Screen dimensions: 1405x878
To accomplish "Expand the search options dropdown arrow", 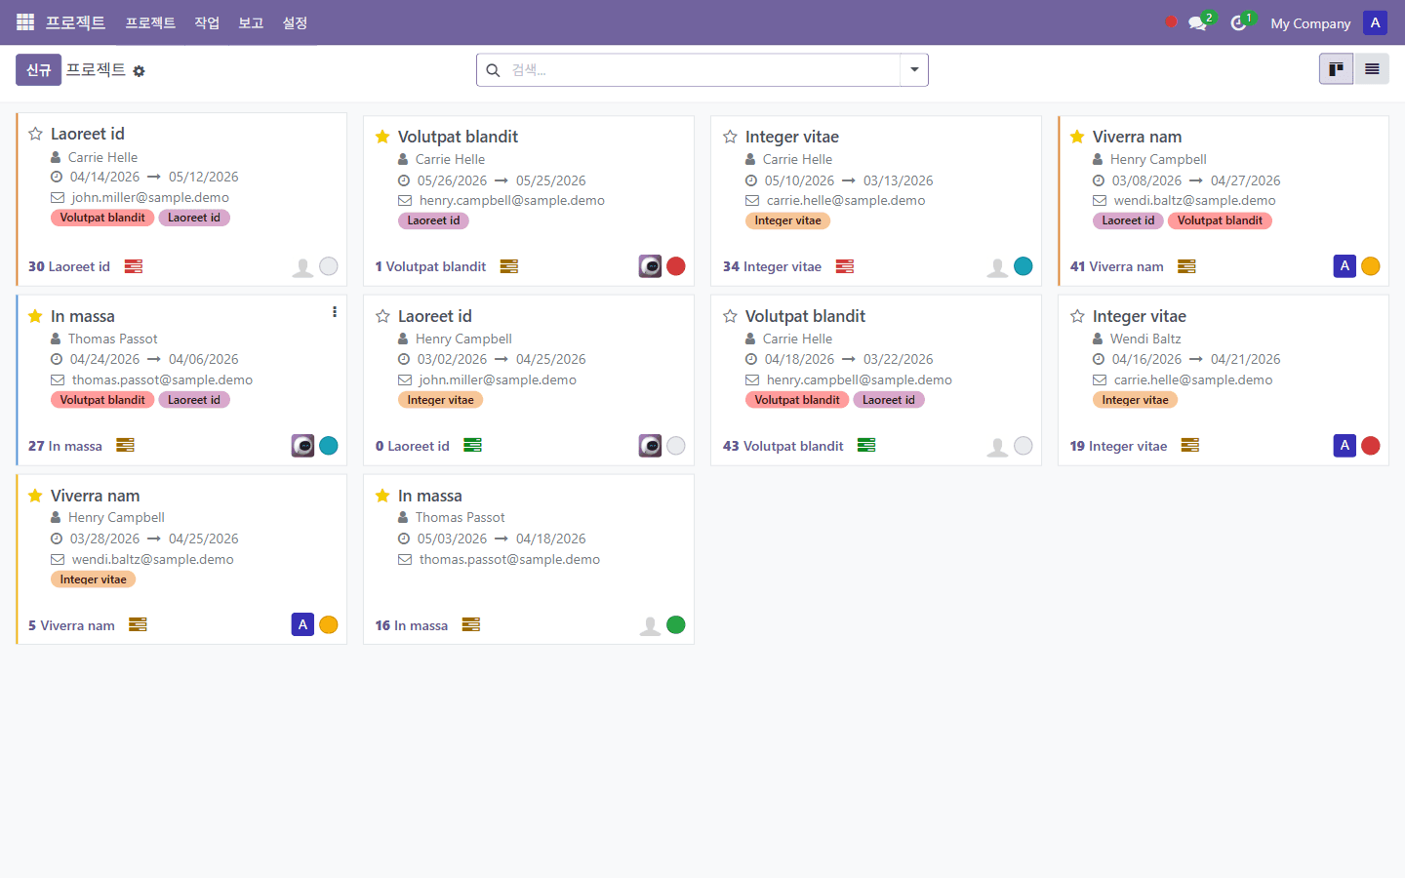I will pos(914,70).
